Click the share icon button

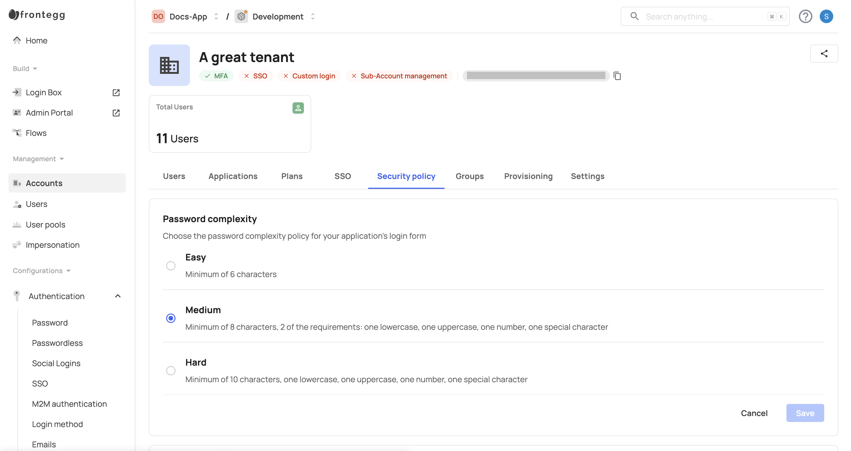coord(824,54)
